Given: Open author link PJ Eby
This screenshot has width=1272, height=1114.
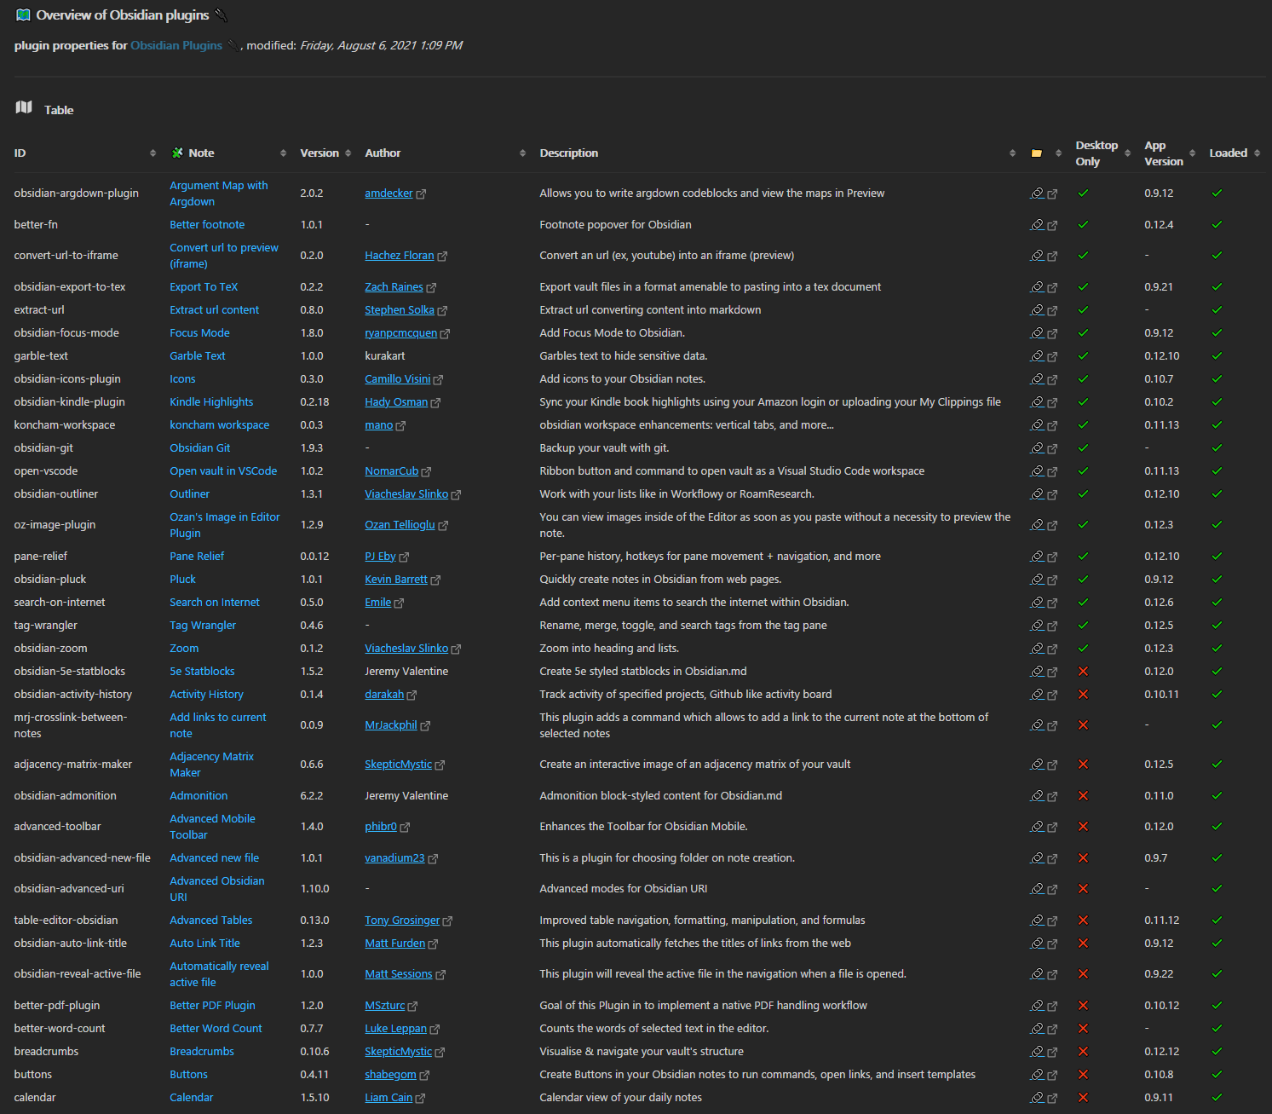Looking at the screenshot, I should 380,557.
